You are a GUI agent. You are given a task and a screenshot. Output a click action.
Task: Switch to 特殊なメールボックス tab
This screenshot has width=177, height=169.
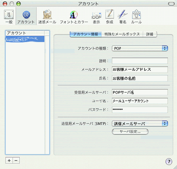click(122, 34)
